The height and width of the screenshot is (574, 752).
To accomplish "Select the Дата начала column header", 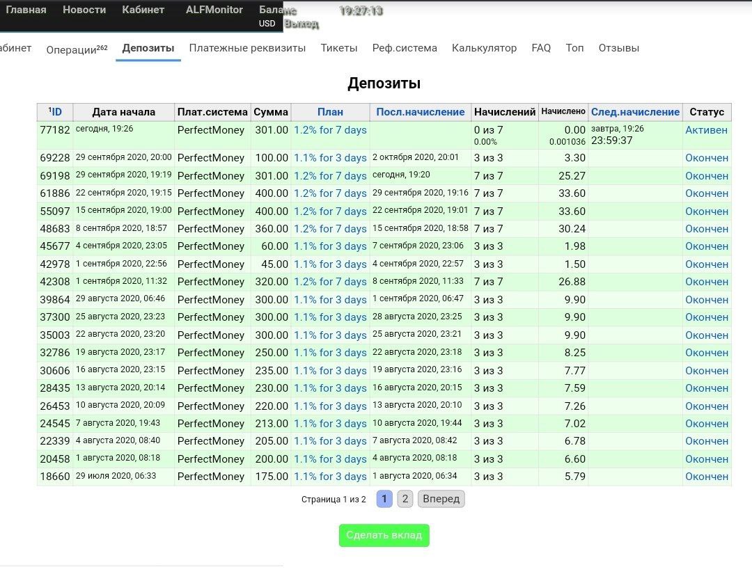I will coord(124,111).
